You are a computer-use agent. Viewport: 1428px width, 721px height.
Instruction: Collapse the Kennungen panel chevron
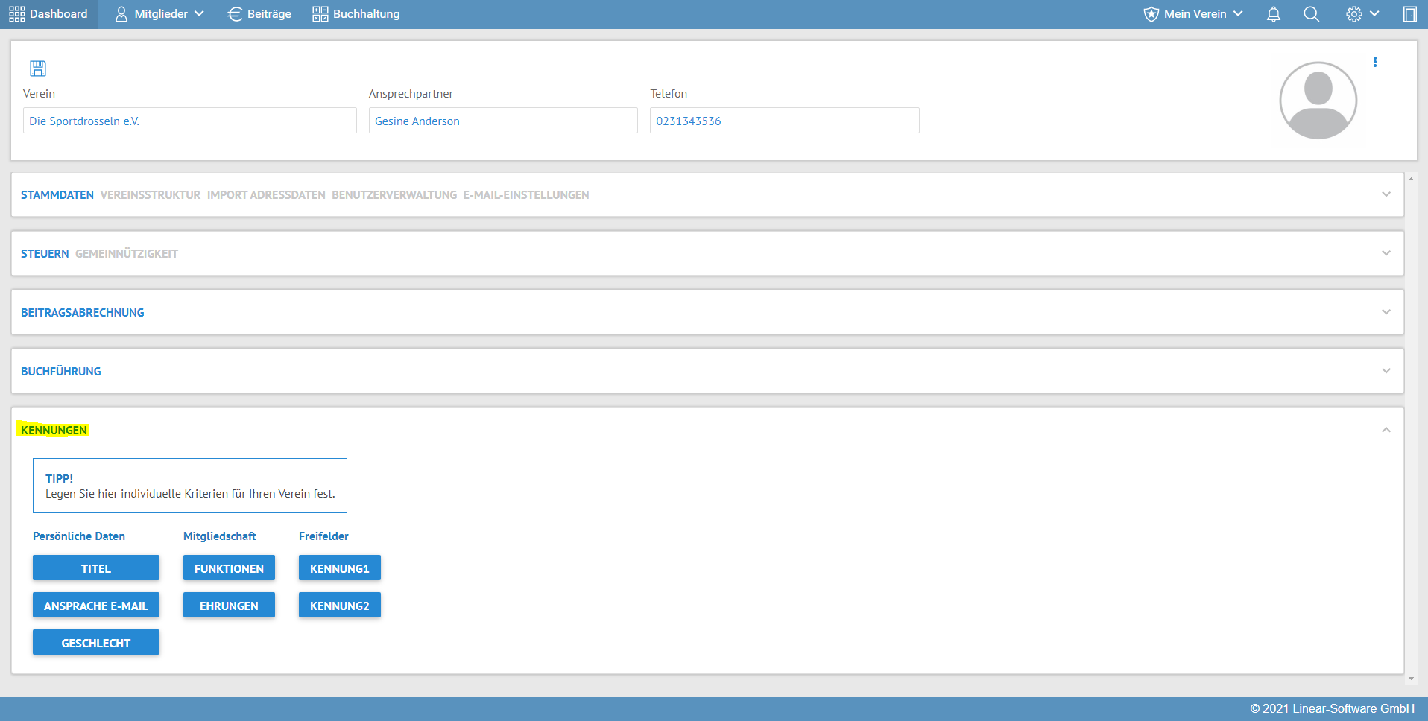(x=1386, y=430)
